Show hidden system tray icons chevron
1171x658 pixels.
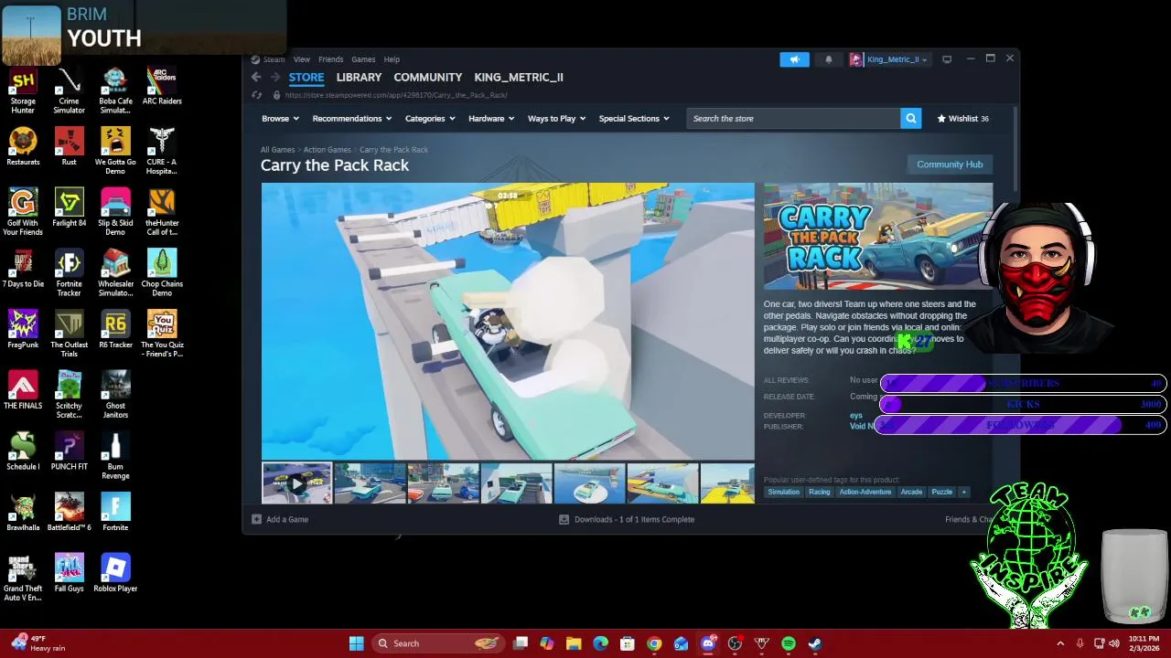coord(1060,643)
